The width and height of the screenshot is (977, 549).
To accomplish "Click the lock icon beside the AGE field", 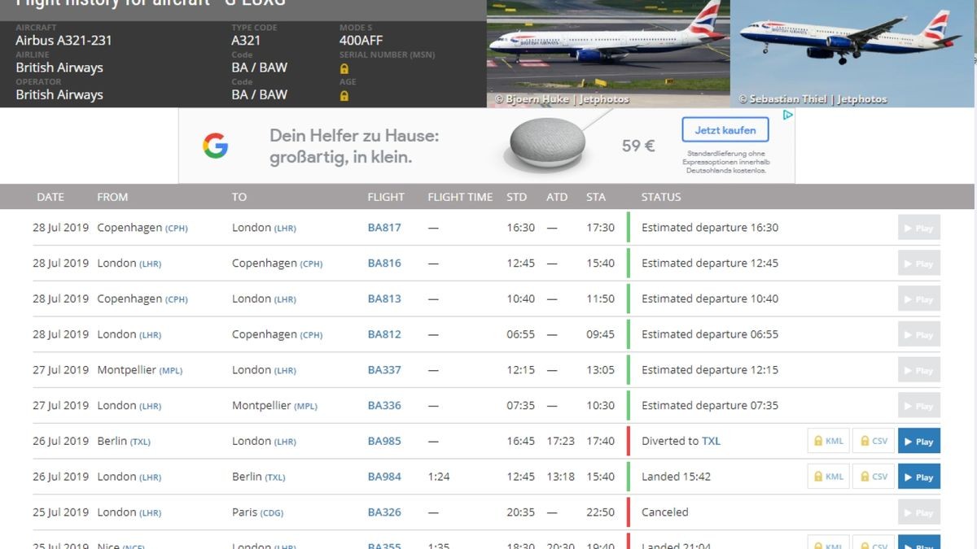I will 343,95.
